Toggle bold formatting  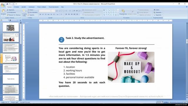pos(40,14)
